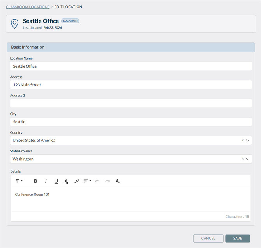Screen dimensions: 261x248
Task: Undo the last edit in Details editor
Action: point(97,181)
